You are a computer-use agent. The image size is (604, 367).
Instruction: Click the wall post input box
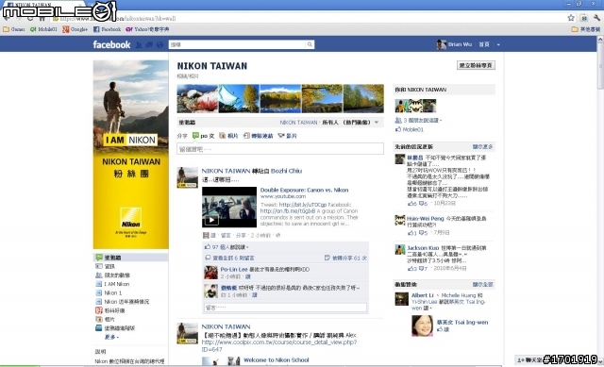[x=280, y=149]
